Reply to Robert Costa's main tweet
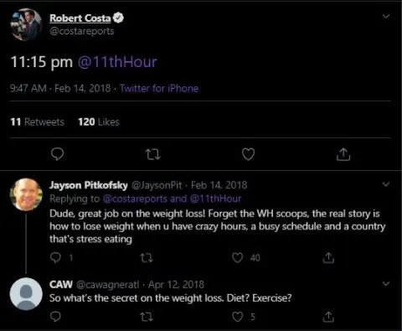The height and width of the screenshot is (331, 402). (57, 154)
